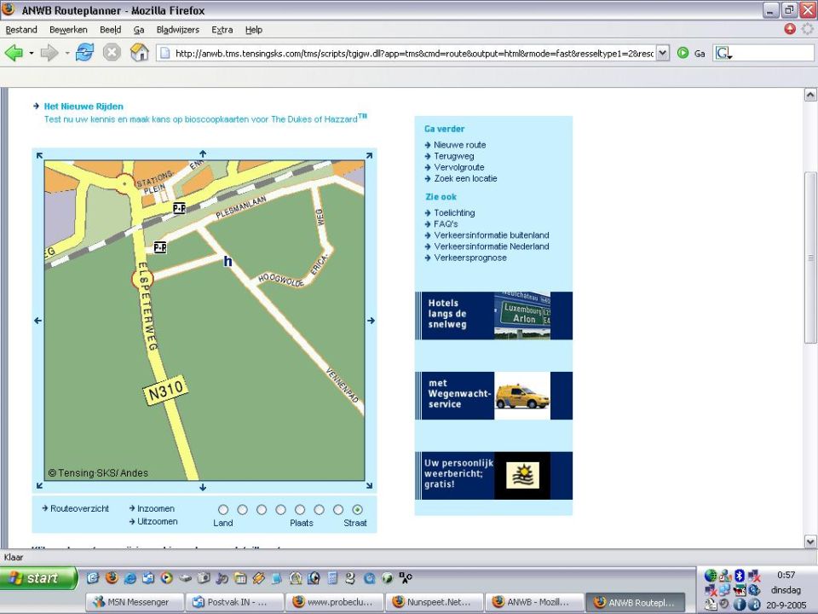Pan the map to the southeast corner arrow
Screen dimensions: 818x614
(x=369, y=485)
